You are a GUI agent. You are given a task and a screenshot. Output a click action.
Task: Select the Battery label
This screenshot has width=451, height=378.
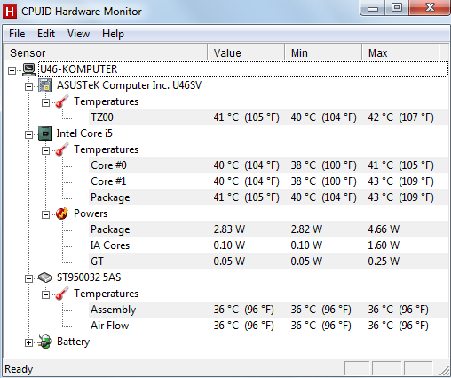[73, 342]
